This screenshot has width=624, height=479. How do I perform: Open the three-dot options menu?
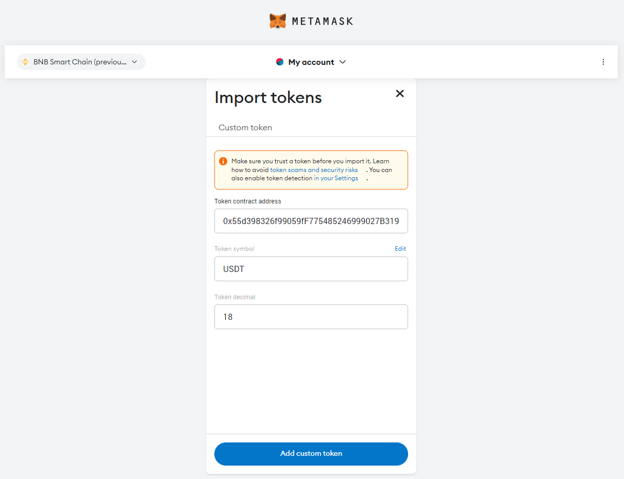coord(603,62)
